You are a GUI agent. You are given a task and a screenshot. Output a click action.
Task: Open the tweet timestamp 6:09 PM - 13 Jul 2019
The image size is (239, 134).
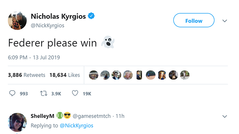coord(34,57)
